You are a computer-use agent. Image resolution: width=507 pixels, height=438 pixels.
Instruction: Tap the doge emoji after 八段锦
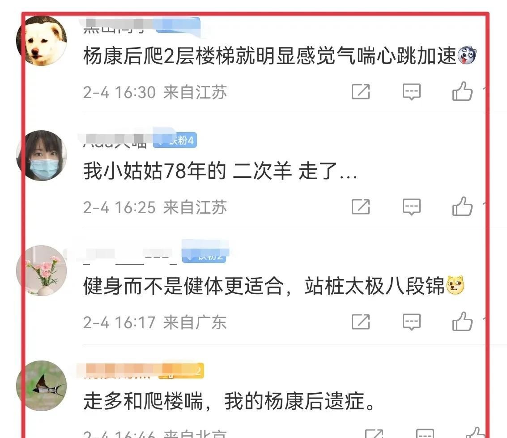(455, 285)
